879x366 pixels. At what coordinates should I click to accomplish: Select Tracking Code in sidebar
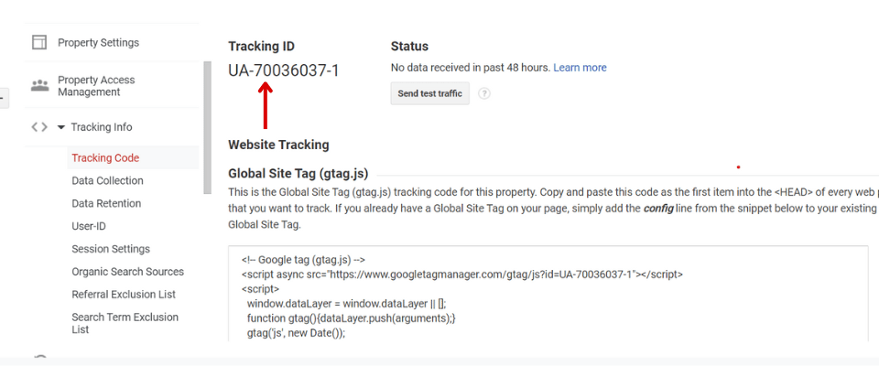pyautogui.click(x=105, y=158)
